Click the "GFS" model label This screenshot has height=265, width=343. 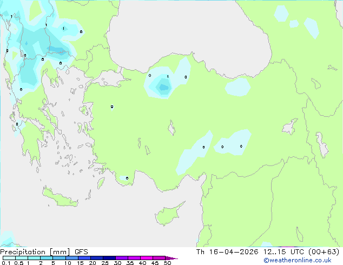click(81, 252)
